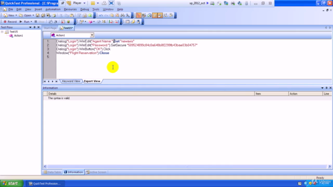Click the End Transaction icon
333x187 pixels.
117,22
